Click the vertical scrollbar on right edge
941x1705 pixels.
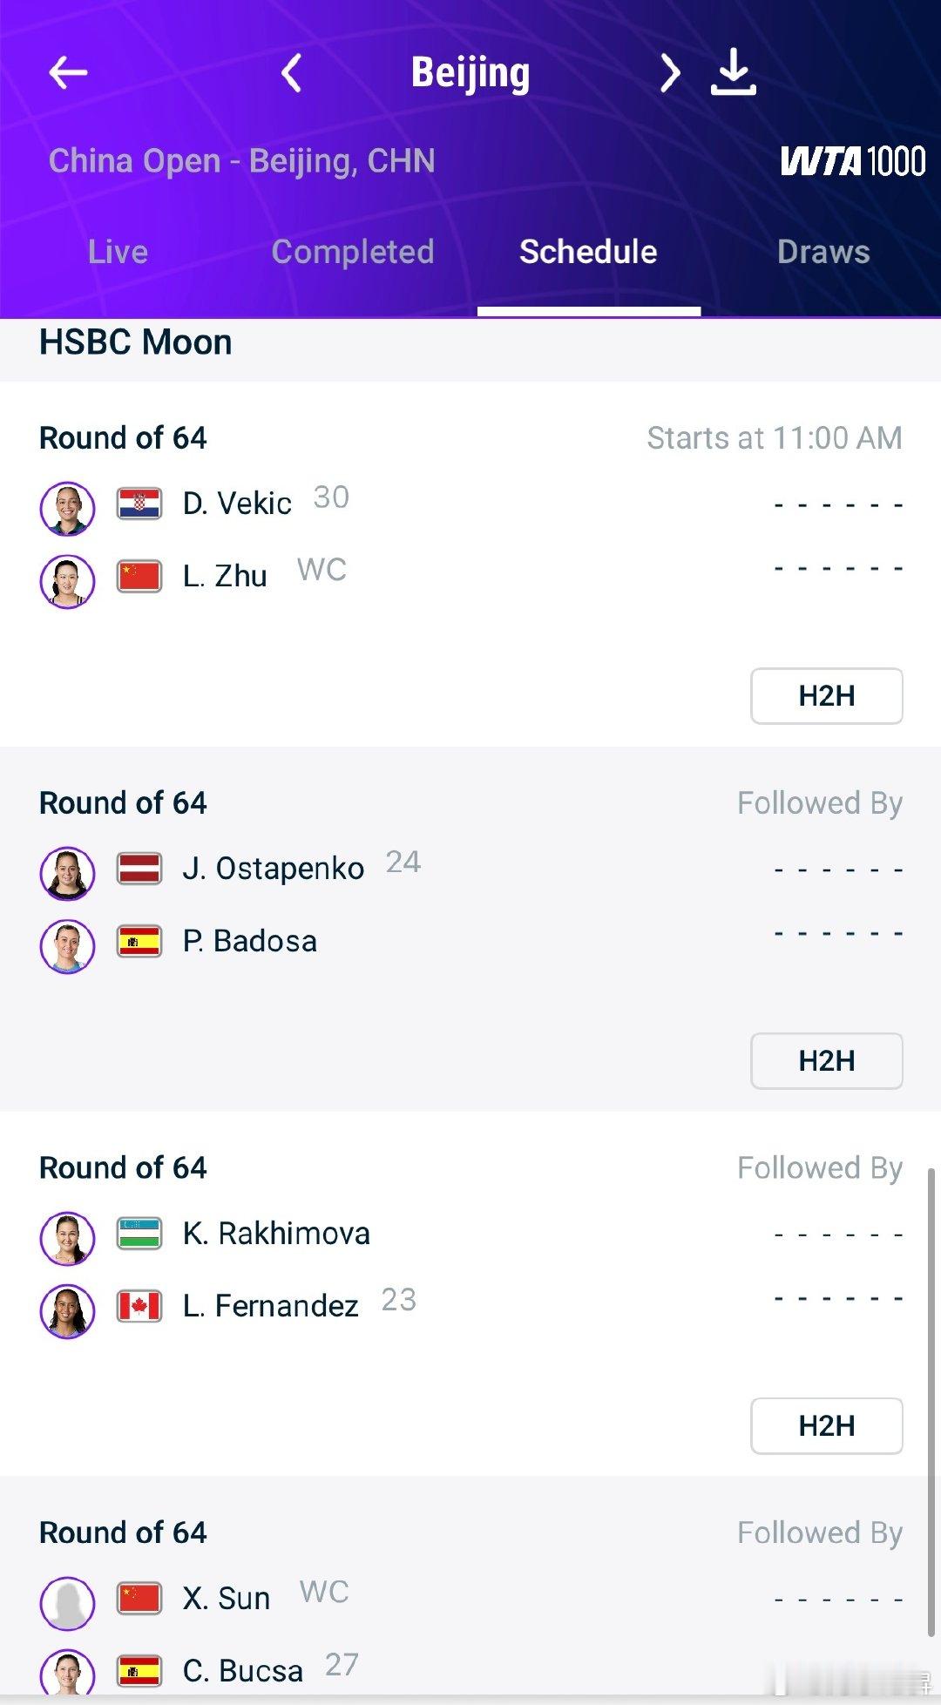point(931,1403)
